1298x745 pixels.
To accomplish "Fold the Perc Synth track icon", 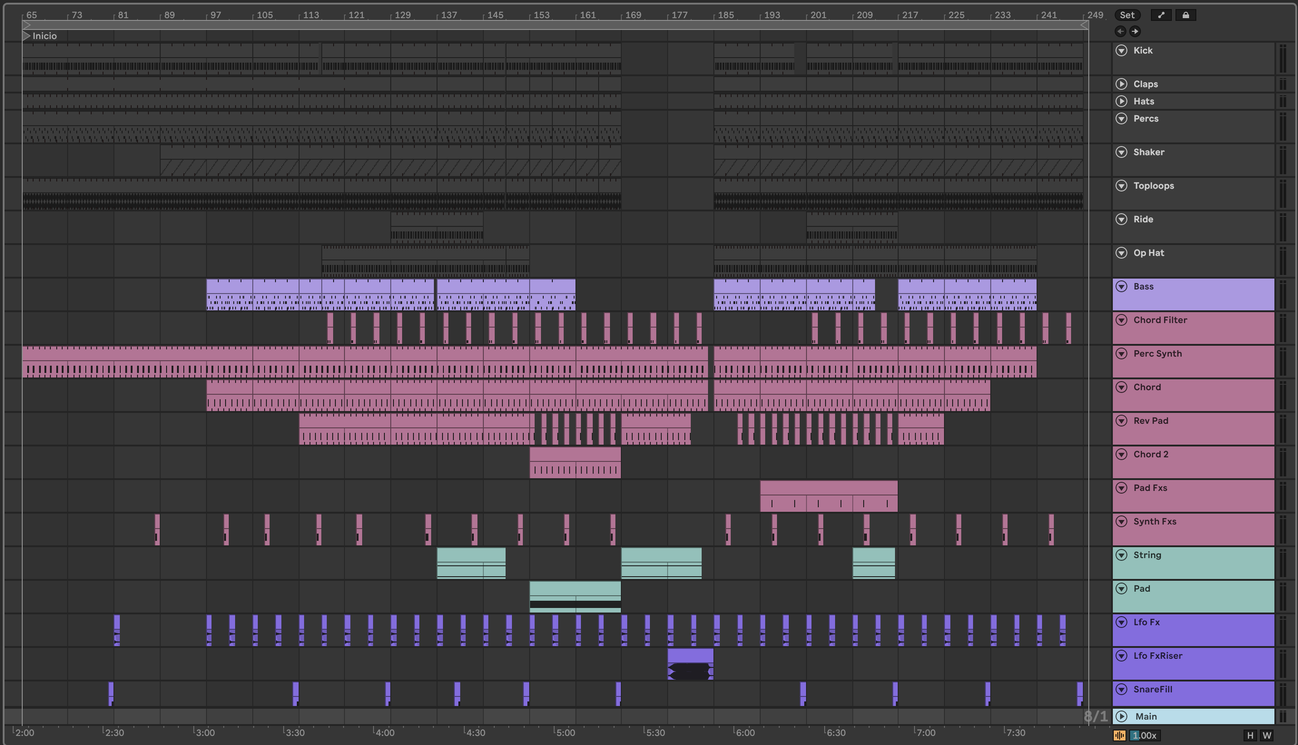I will click(x=1121, y=353).
